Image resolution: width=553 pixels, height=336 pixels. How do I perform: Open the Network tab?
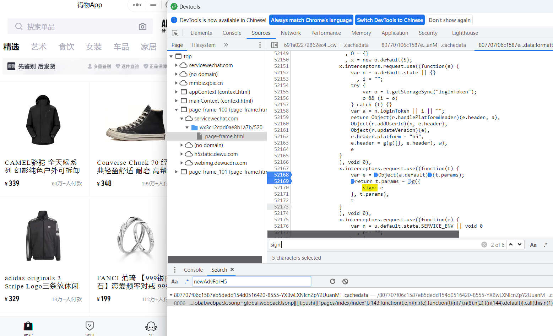point(291,33)
